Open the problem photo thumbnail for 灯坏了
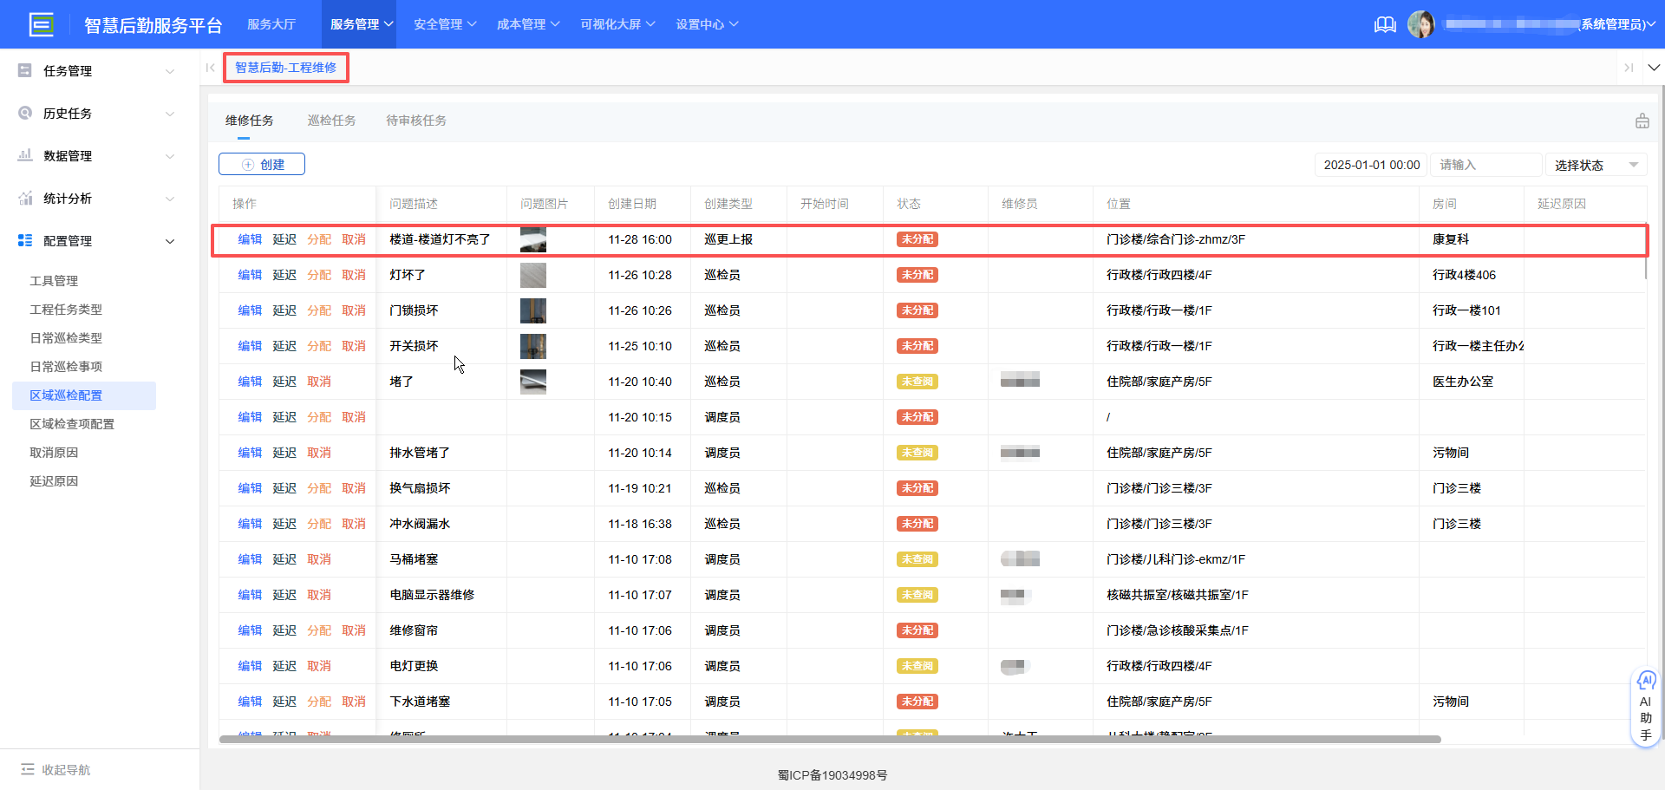1665x790 pixels. [x=532, y=275]
